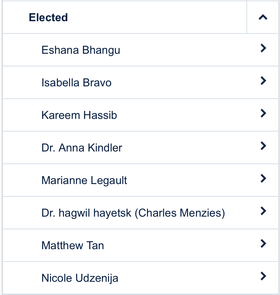Click empty space in Kareem Hassib row

tap(188, 115)
